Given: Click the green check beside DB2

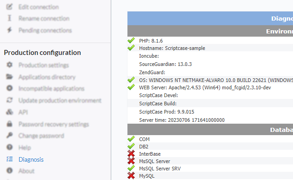Looking at the screenshot, I should (x=131, y=146).
